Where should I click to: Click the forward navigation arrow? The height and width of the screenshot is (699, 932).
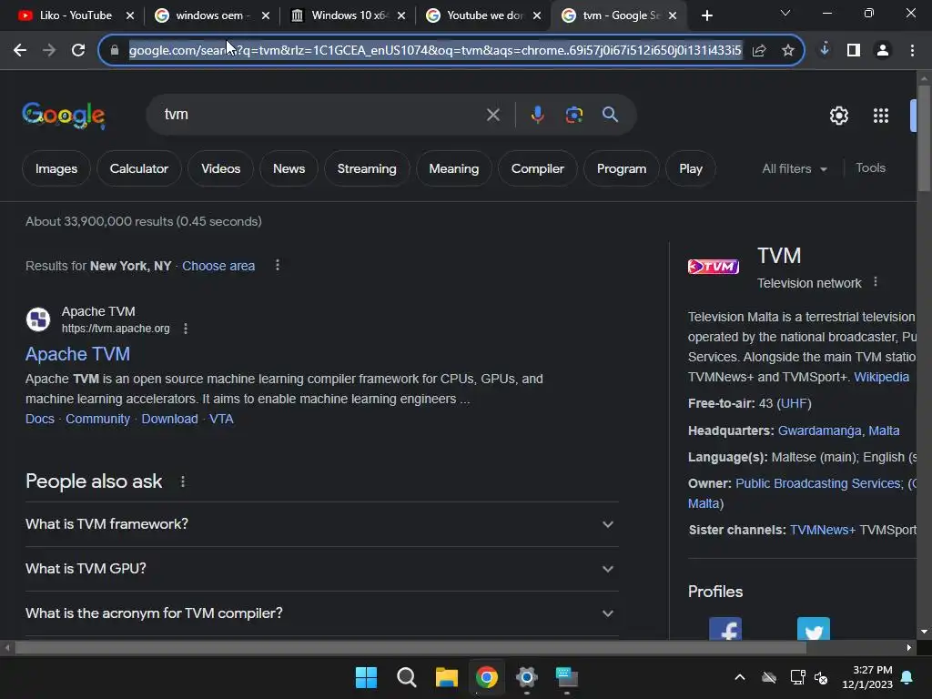coord(49,51)
